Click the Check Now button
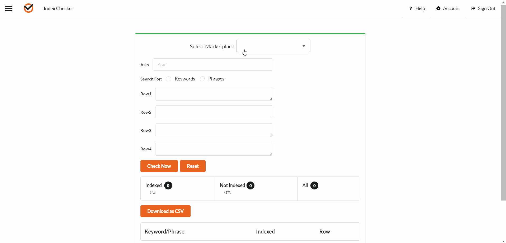Screen dimensions: 506x243 (x=159, y=166)
